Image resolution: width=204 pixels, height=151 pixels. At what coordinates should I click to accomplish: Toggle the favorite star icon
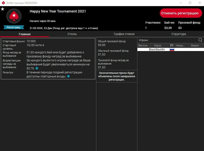point(3,9)
